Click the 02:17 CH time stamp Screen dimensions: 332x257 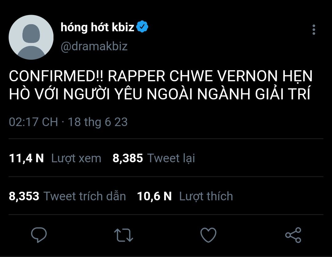coord(33,122)
